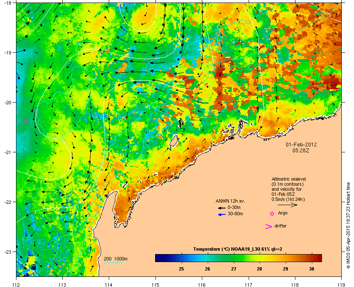Click the 'drifter' legend label
This screenshot has width=354, height=287.
tap(280, 226)
